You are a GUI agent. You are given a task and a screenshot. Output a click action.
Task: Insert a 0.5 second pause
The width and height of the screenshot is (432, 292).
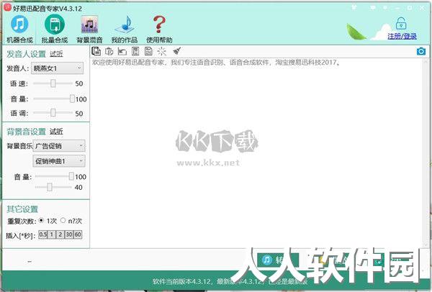(43, 234)
